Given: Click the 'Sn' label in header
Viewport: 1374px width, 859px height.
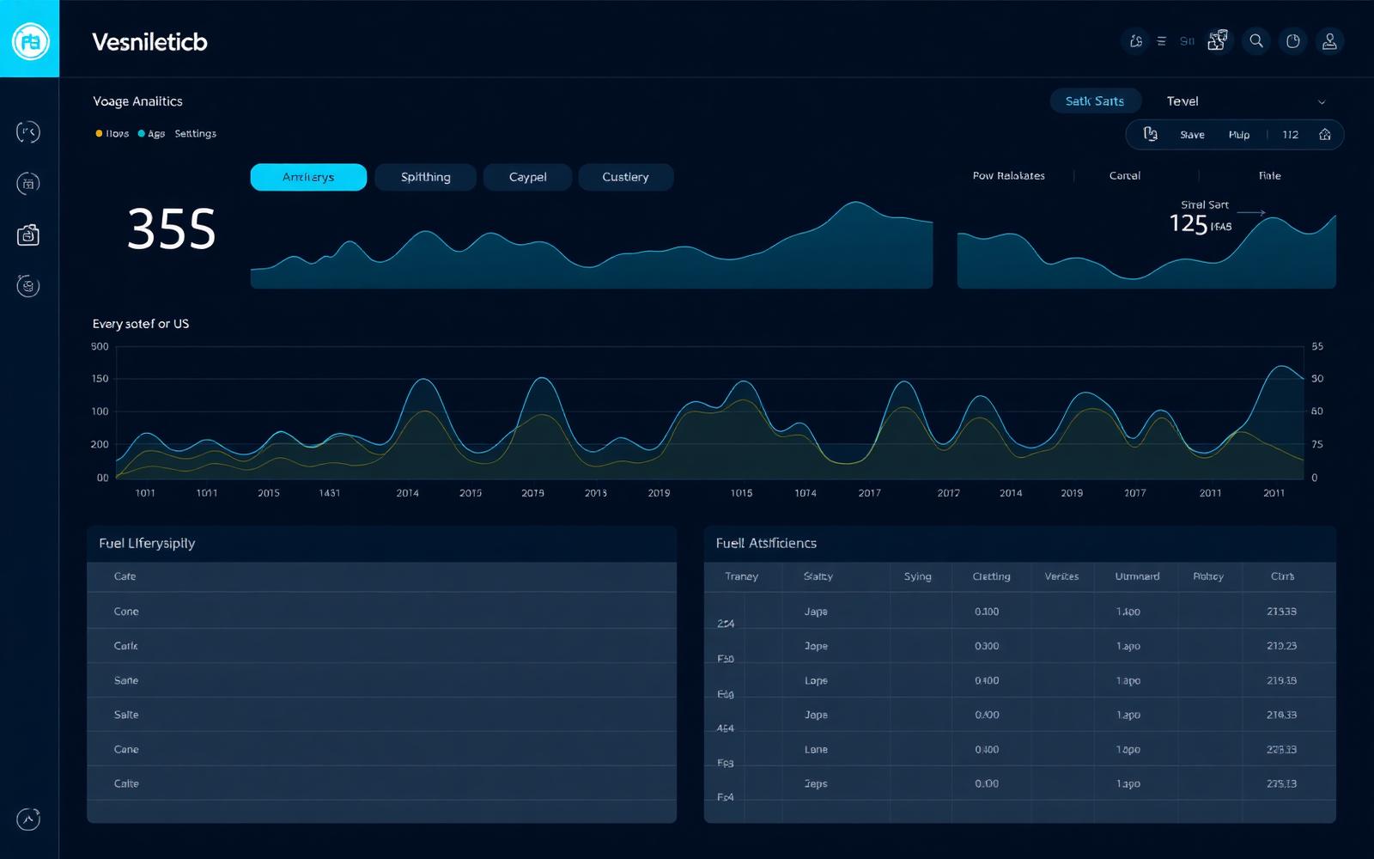Looking at the screenshot, I should [1187, 40].
